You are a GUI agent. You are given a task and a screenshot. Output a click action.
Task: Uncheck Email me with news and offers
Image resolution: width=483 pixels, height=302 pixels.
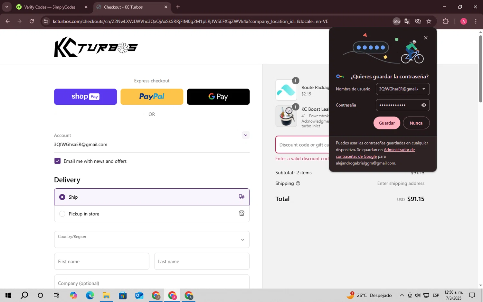pos(57,161)
